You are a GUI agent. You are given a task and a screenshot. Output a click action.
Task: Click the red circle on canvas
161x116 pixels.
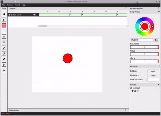pos(68,58)
